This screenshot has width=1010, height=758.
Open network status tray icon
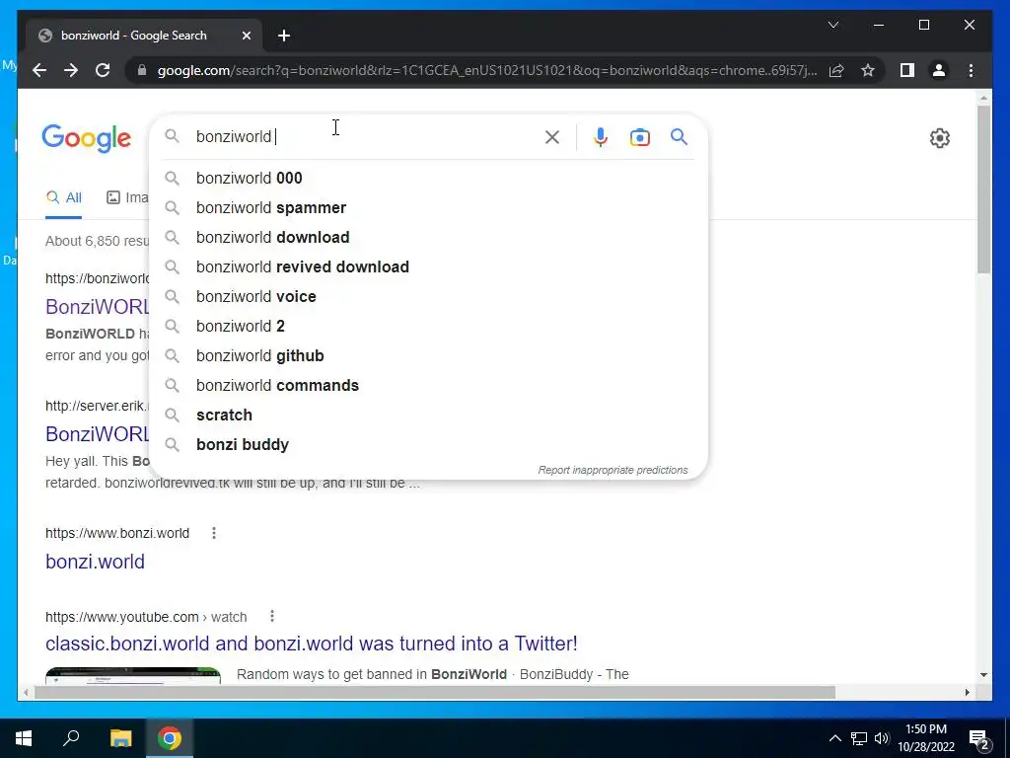tap(859, 738)
